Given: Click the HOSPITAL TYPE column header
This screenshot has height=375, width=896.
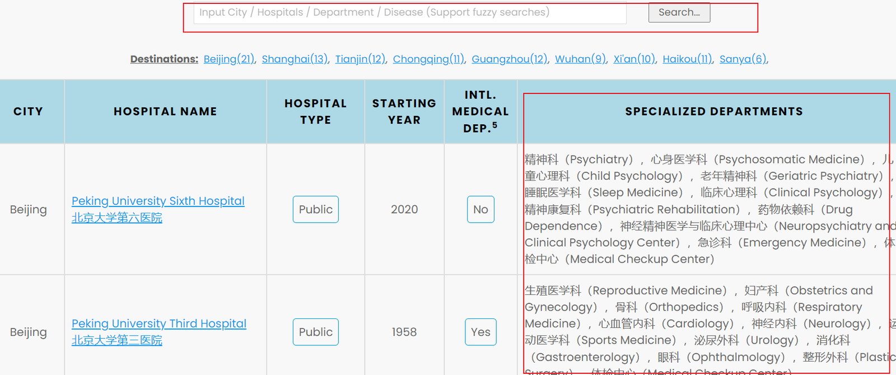Looking at the screenshot, I should pyautogui.click(x=316, y=111).
